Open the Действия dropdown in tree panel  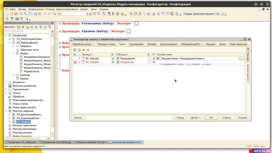10,27
